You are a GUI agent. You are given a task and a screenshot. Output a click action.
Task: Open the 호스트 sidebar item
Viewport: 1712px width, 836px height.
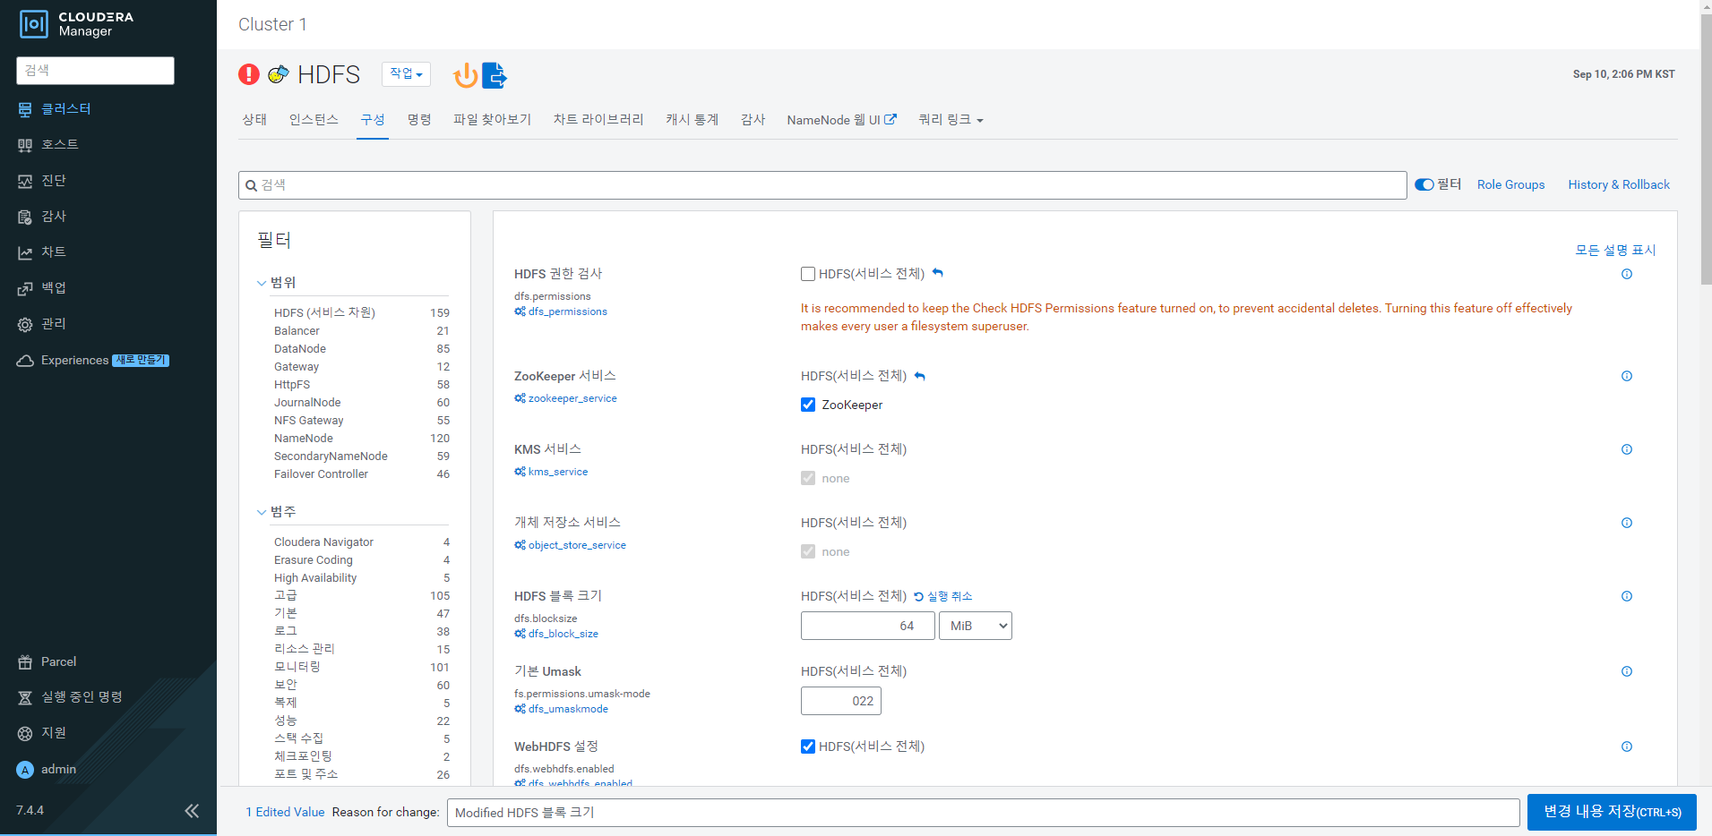pos(48,144)
